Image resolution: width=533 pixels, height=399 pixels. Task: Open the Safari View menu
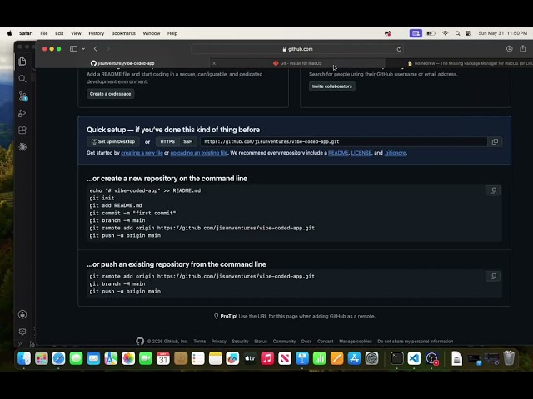(x=76, y=33)
